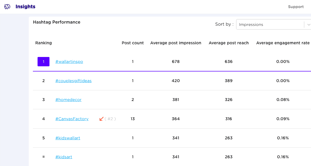Image resolution: width=311 pixels, height=166 pixels.
Task: Click the red ranking drop arrow icon
Action: (102, 119)
